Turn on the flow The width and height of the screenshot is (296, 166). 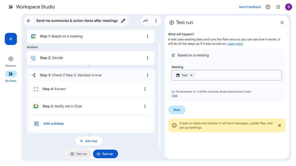coord(106,154)
